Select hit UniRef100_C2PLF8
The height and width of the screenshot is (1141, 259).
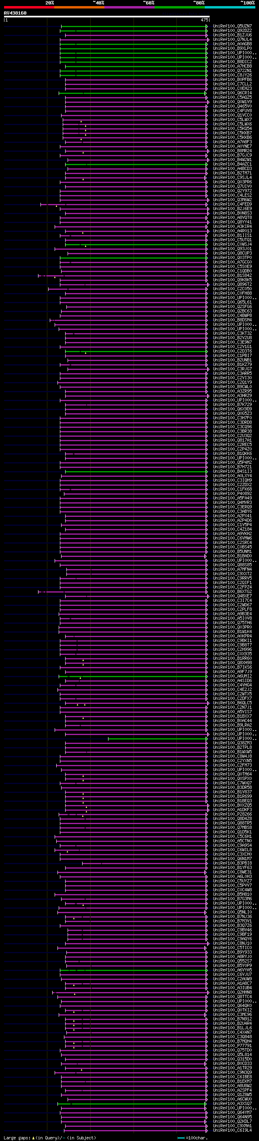tap(232, 610)
